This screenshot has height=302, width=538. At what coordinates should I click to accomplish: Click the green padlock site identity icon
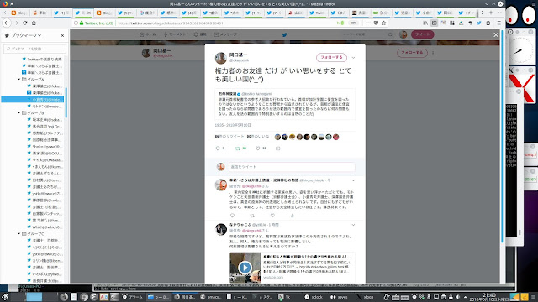pos(82,23)
